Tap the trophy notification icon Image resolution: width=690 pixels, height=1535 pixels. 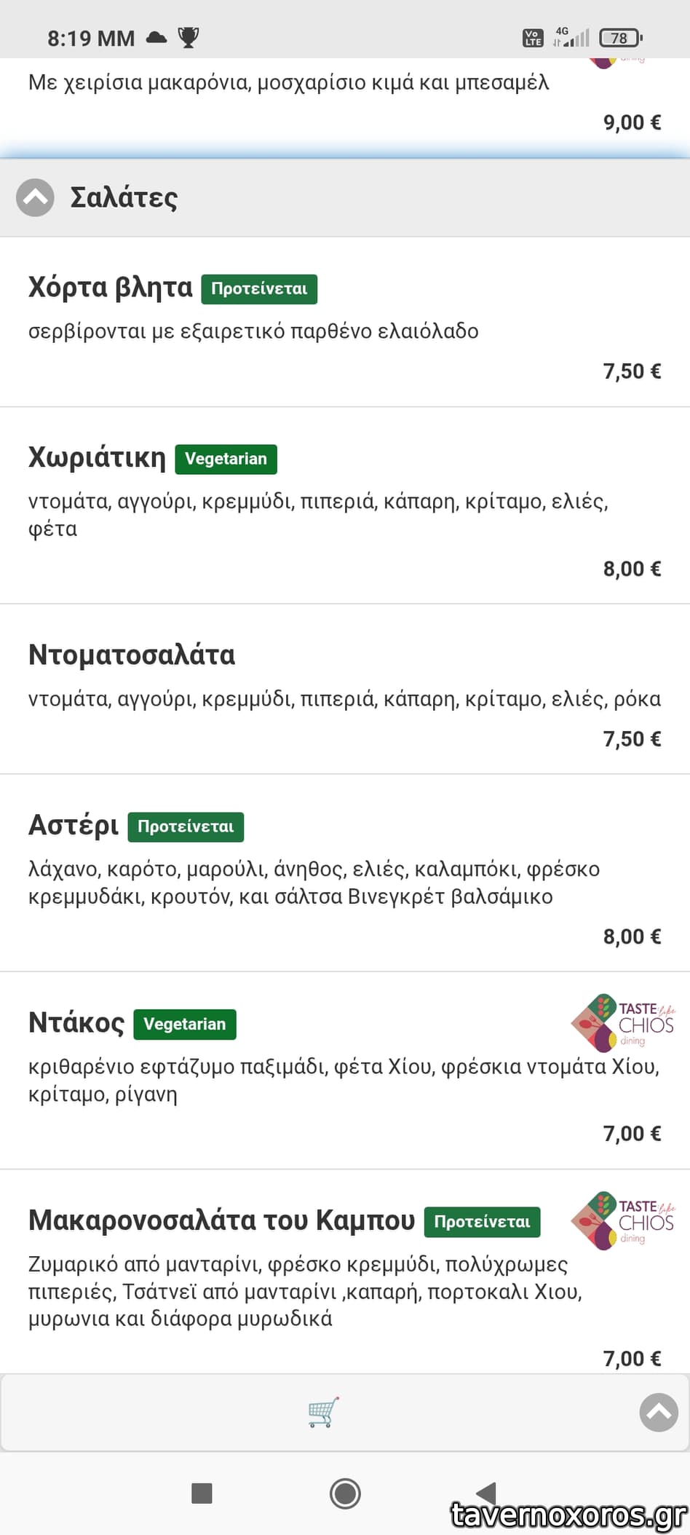point(188,37)
